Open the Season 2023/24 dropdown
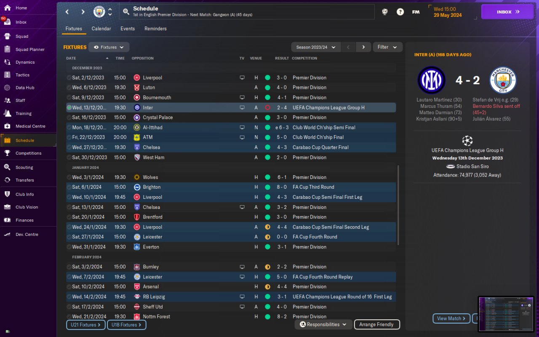 click(316, 47)
